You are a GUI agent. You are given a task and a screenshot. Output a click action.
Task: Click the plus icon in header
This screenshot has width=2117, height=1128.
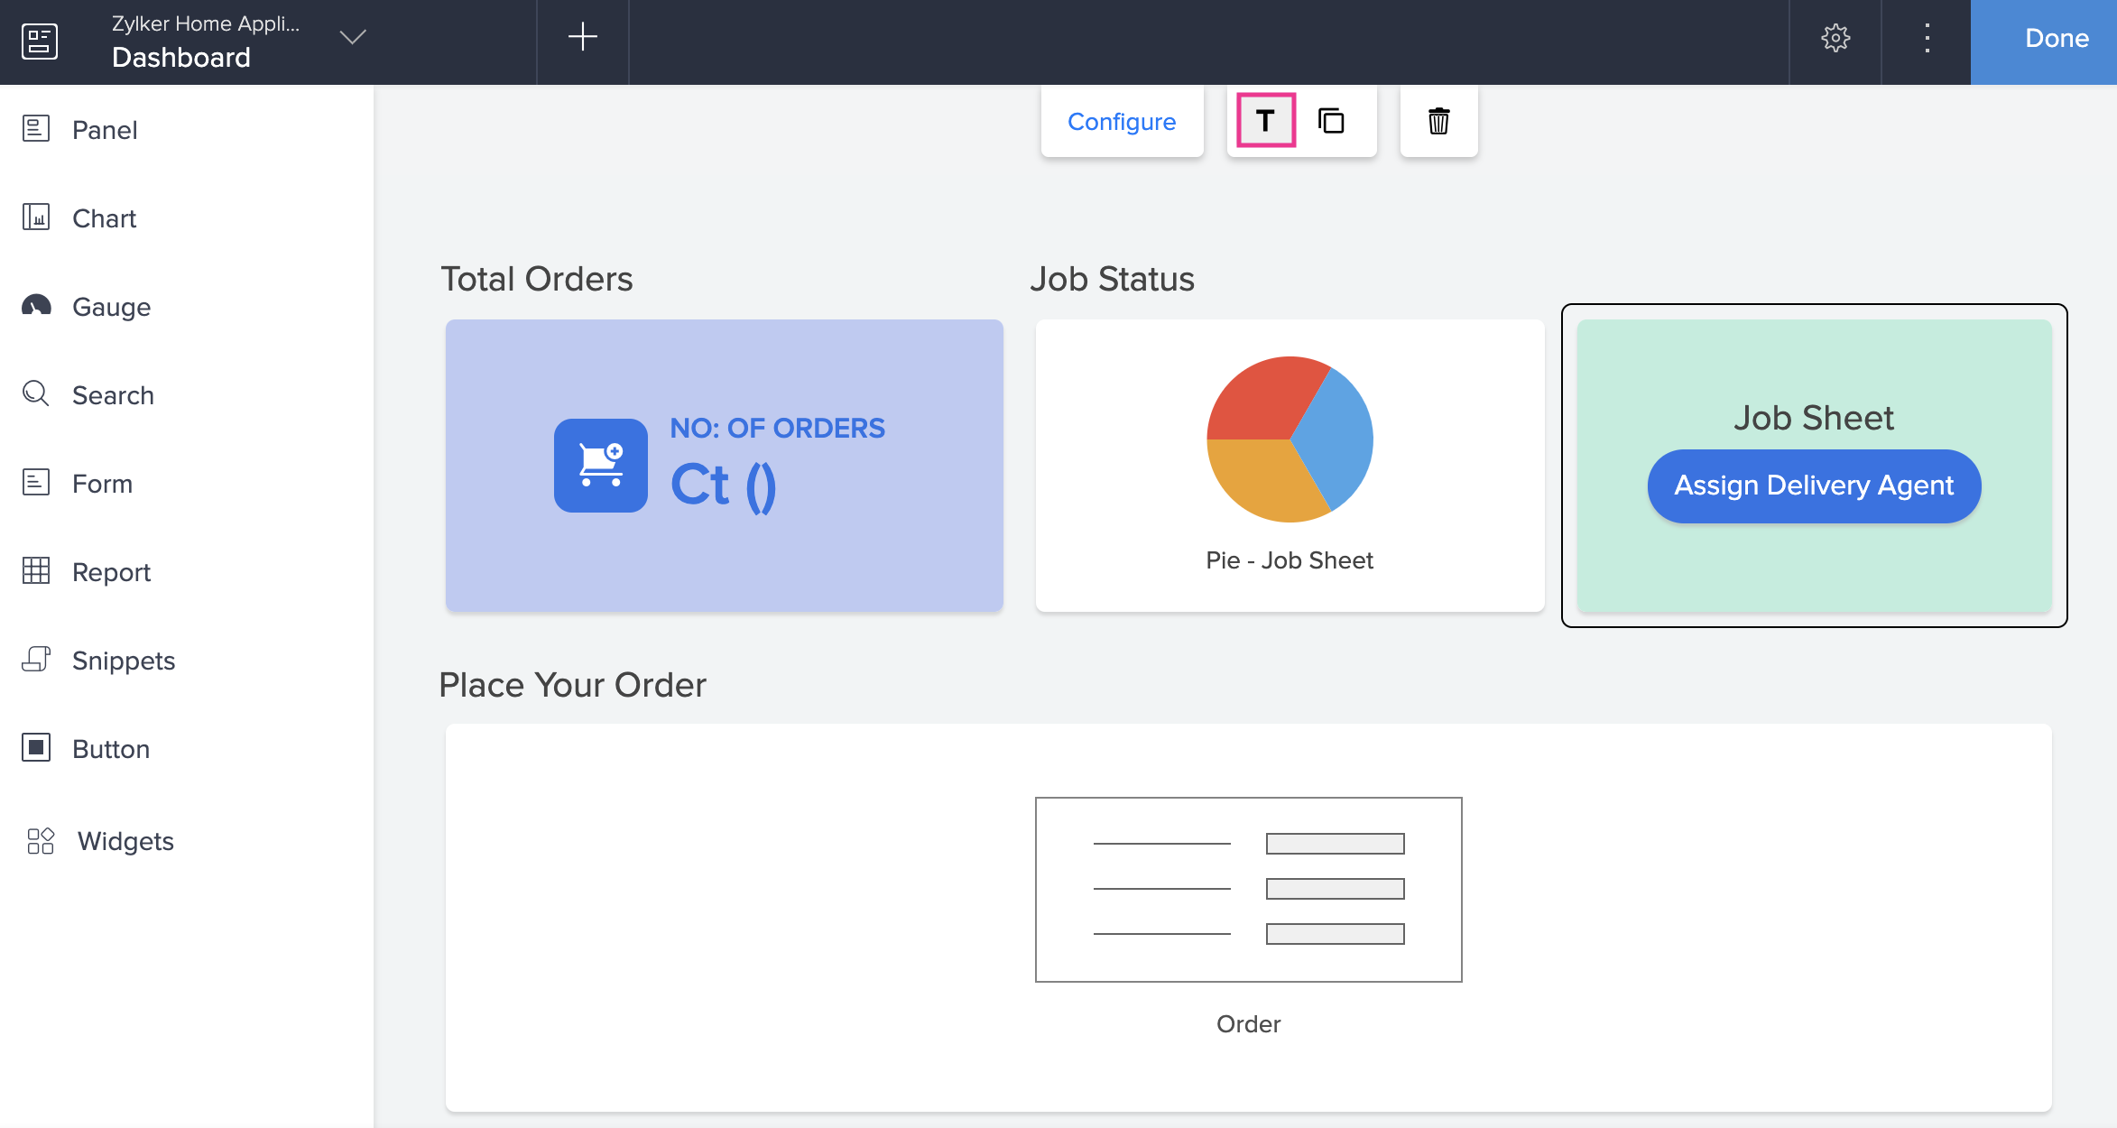582,37
